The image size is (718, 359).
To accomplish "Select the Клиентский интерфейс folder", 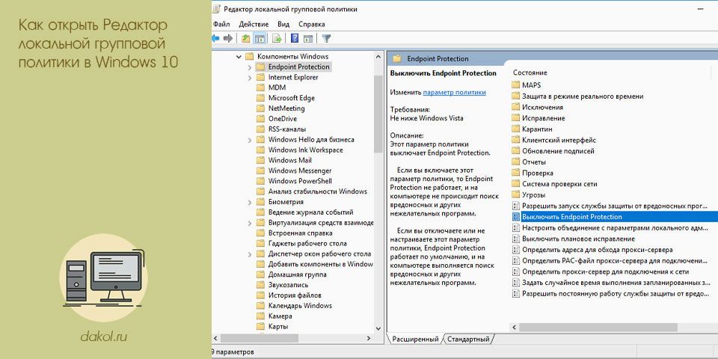I will pyautogui.click(x=559, y=140).
